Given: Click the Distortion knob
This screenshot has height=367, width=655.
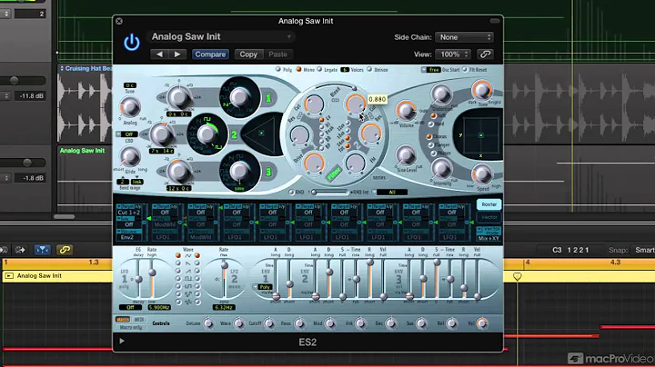Looking at the screenshot, I should 441,94.
